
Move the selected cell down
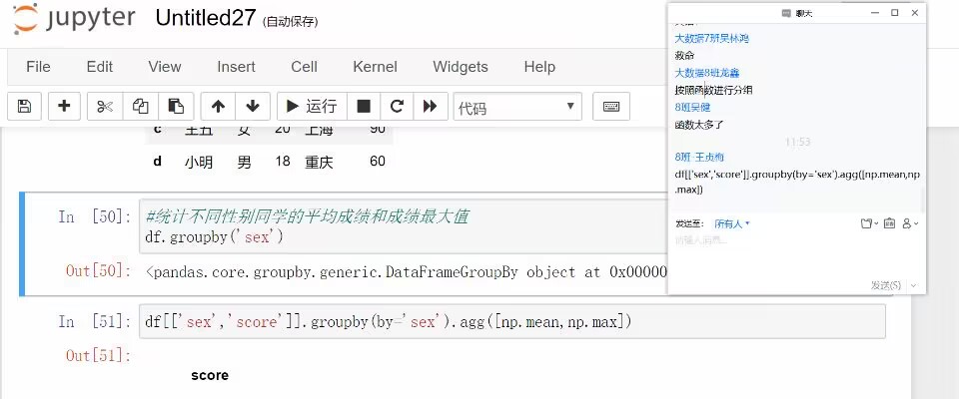click(253, 106)
